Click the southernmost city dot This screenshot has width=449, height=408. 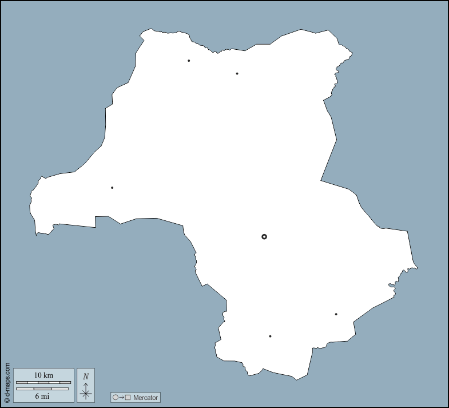(x=270, y=336)
